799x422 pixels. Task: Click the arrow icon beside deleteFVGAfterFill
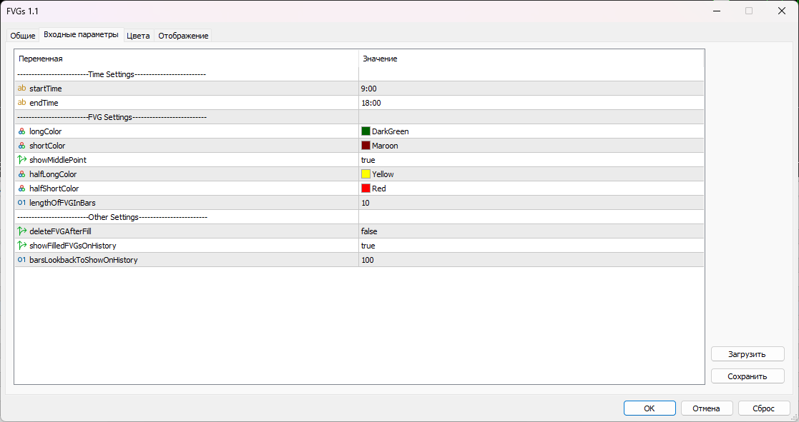21,231
